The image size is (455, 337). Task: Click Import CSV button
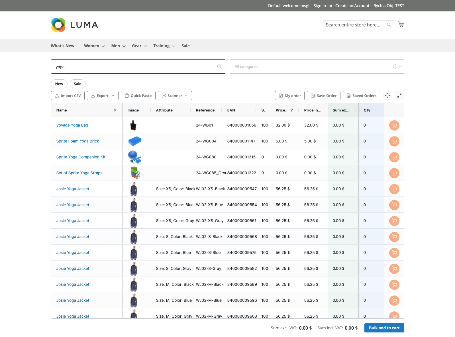(x=68, y=96)
